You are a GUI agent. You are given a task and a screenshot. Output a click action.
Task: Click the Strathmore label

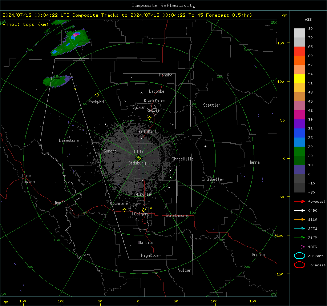(177, 215)
